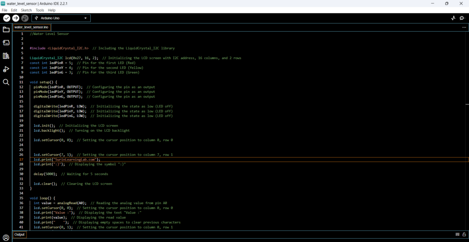Click the "delay(5000);" statement
469x242 pixels.
[45, 174]
